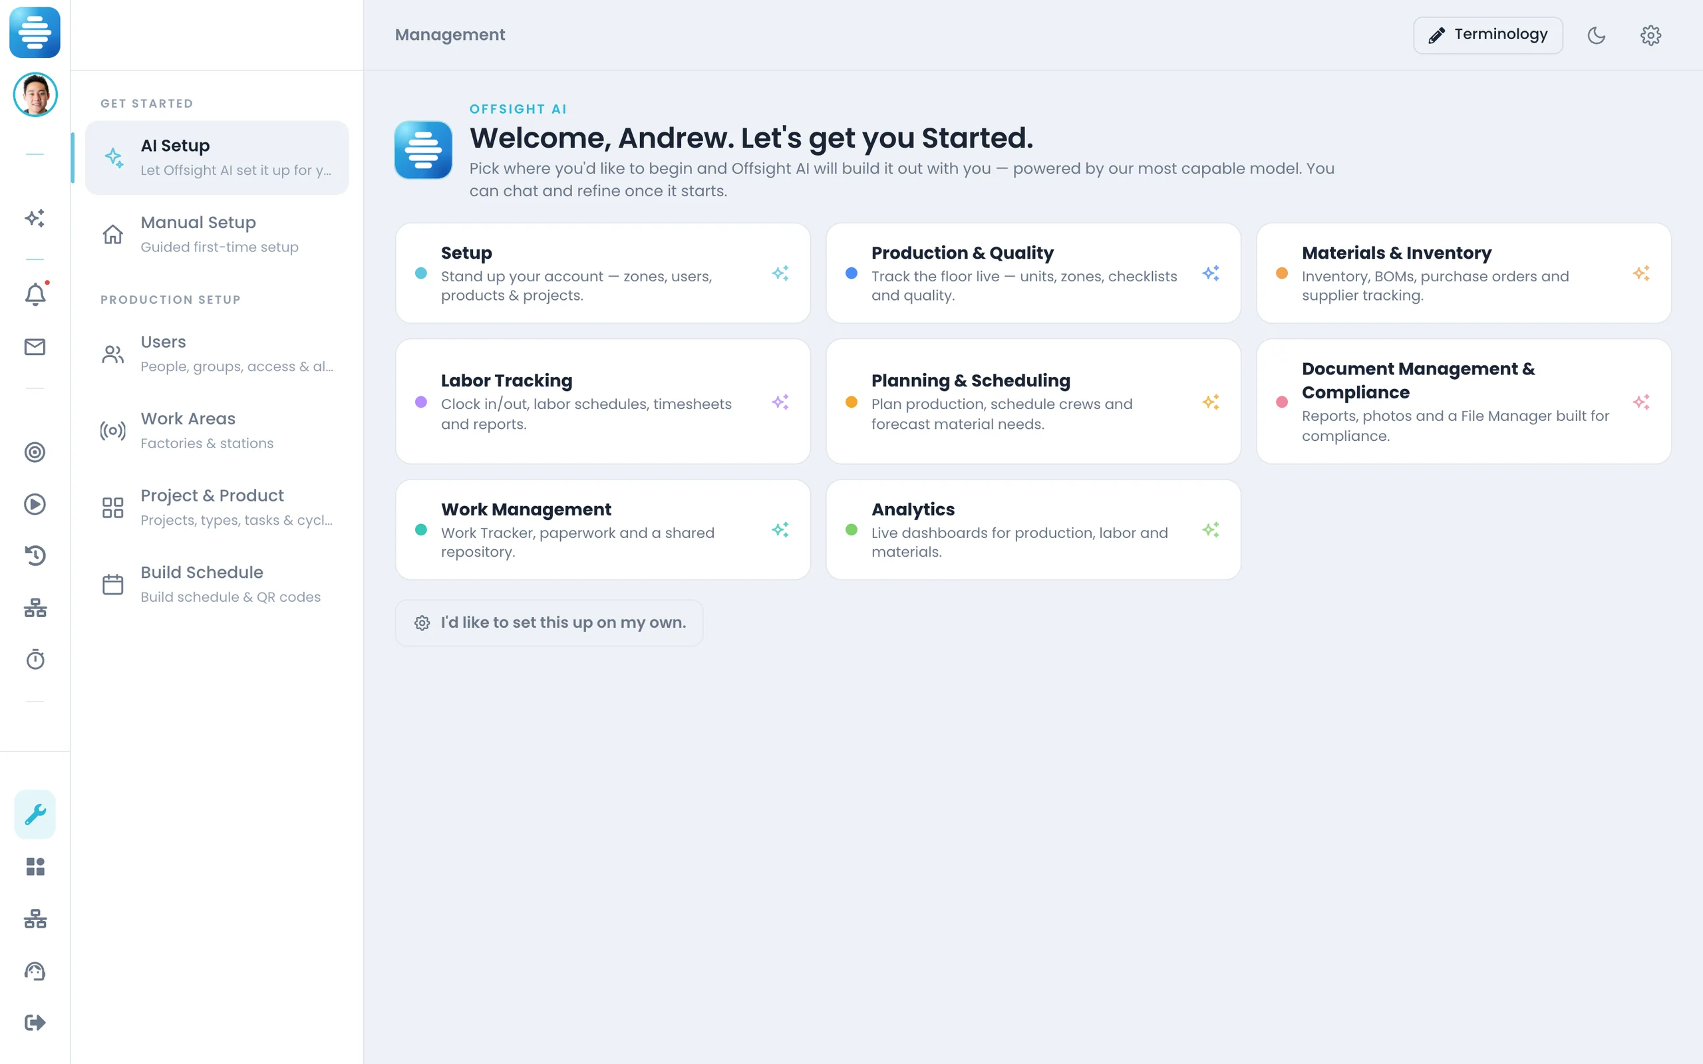The width and height of the screenshot is (1703, 1064).
Task: Click the Terminology button
Action: (1487, 35)
